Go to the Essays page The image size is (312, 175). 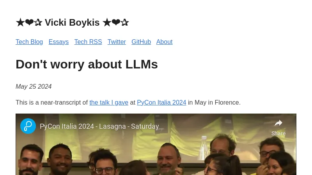pos(59,42)
